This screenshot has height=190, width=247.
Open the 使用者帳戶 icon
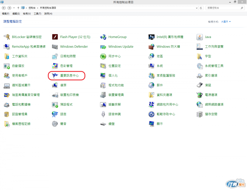tap(7, 76)
